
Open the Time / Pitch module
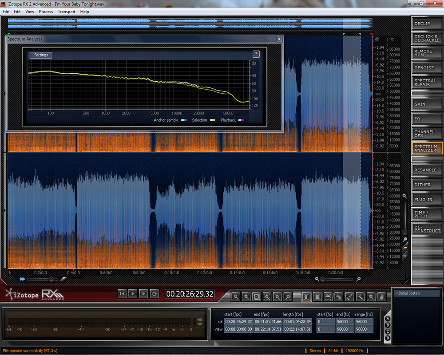coord(427,214)
